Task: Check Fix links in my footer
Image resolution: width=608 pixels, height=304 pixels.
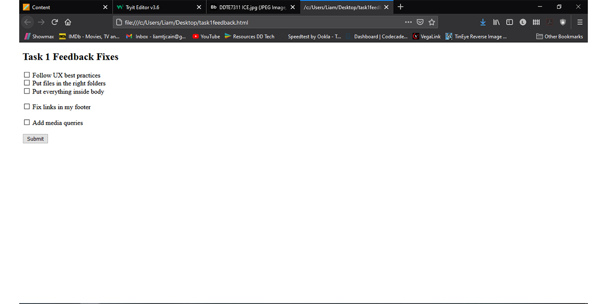Action: (x=27, y=107)
